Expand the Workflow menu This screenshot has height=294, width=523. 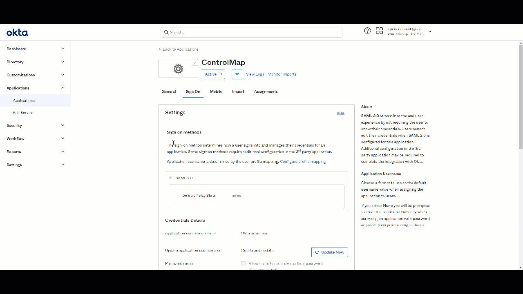35,139
